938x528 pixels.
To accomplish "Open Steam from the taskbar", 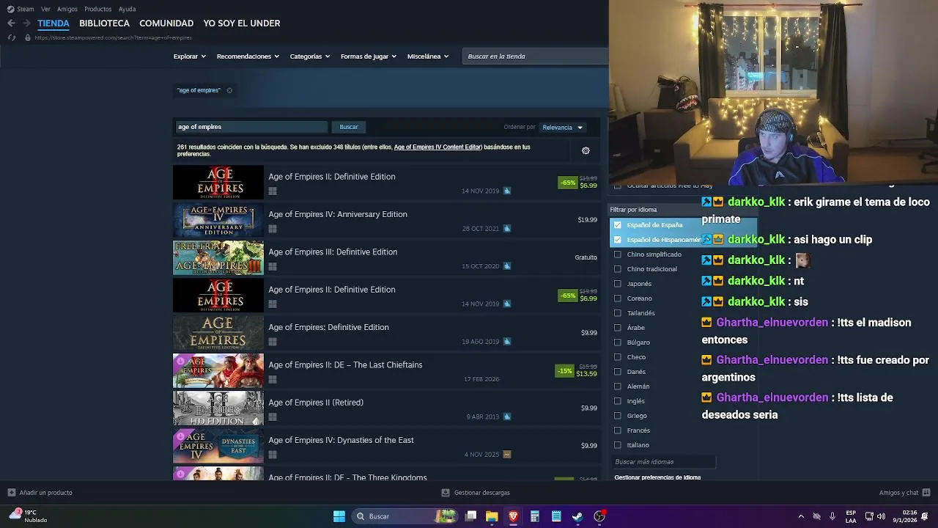I will tap(577, 516).
